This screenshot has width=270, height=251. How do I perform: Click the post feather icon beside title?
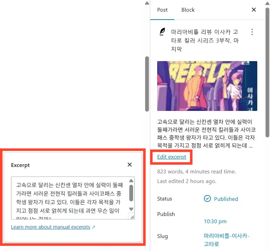[x=162, y=32]
